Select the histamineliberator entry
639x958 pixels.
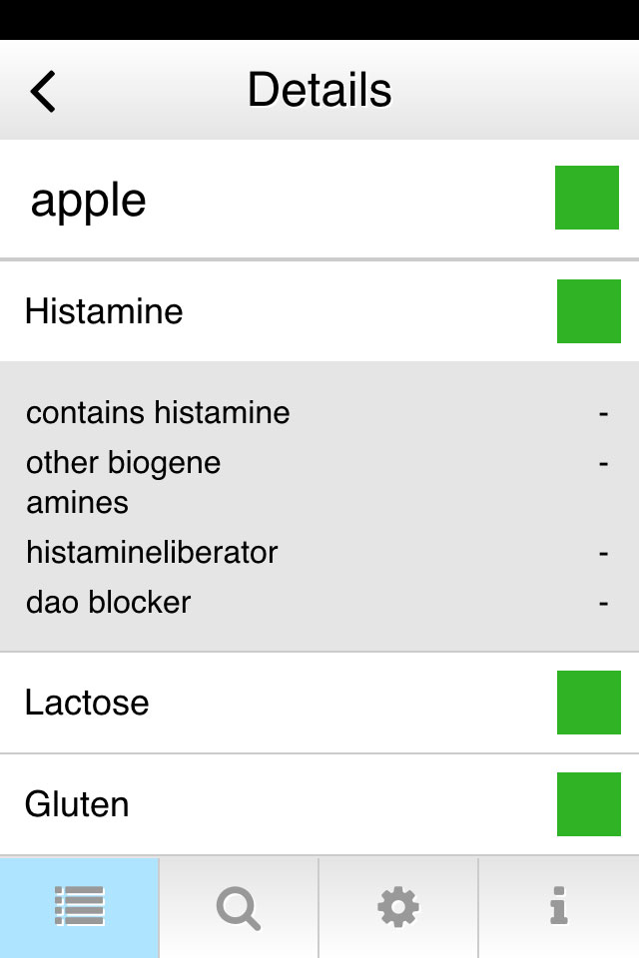tap(152, 552)
